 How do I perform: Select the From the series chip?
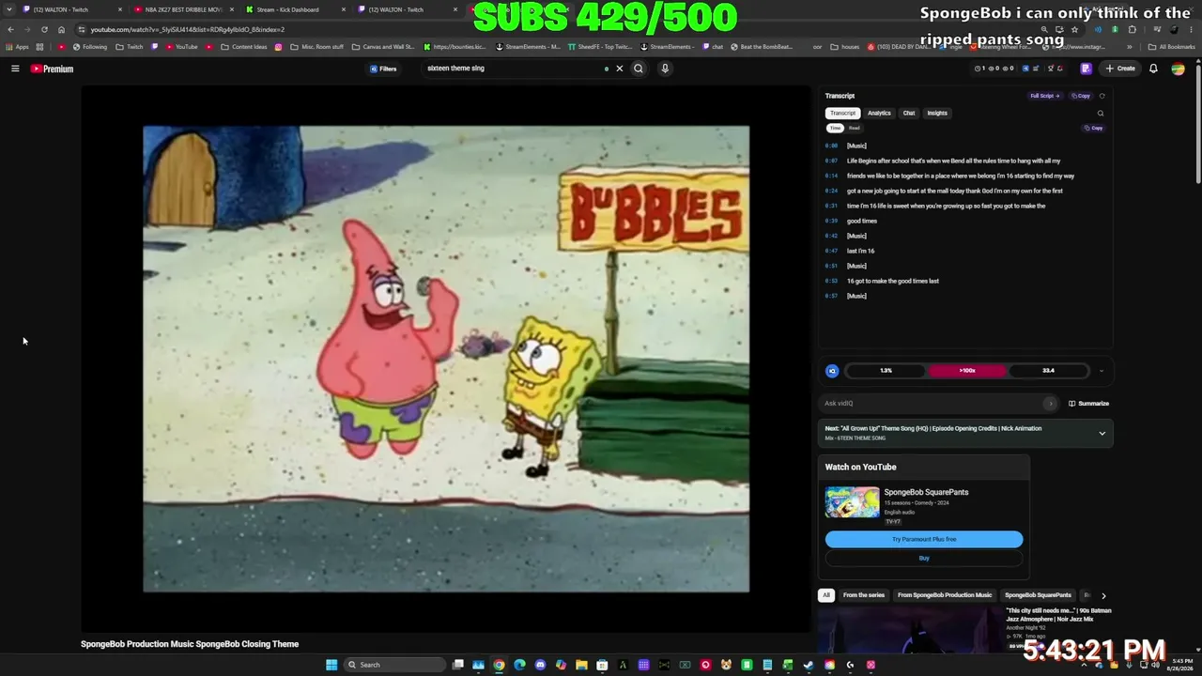(864, 595)
